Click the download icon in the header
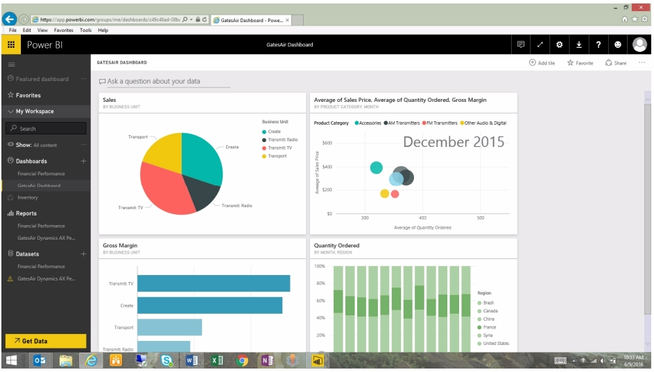 tap(579, 45)
